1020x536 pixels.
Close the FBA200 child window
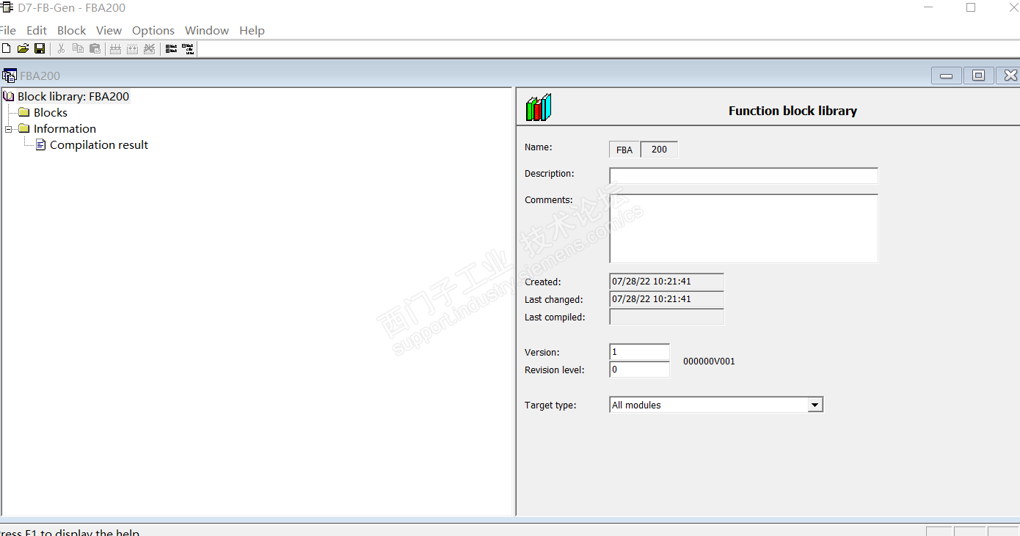(1010, 76)
